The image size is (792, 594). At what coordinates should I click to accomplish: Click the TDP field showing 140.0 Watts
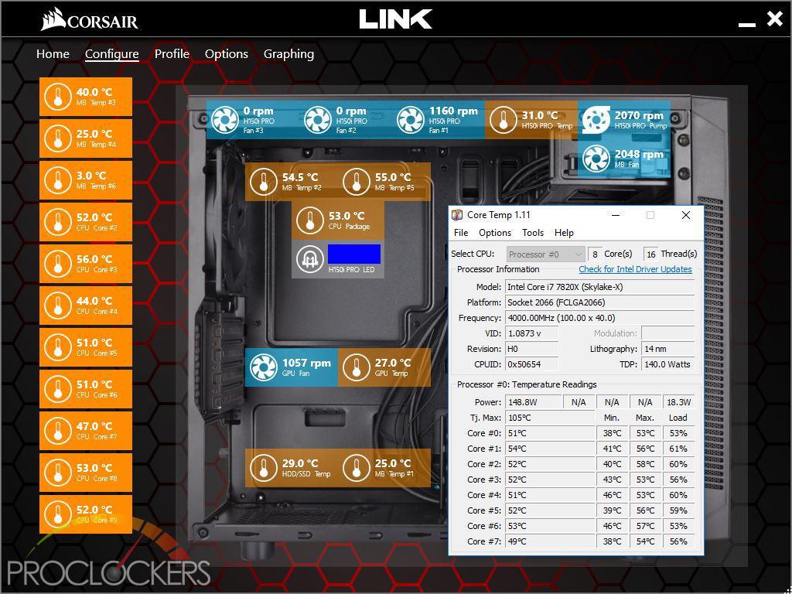click(668, 364)
